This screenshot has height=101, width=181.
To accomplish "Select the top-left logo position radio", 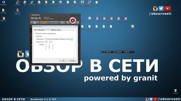I will click(x=46, y=45).
